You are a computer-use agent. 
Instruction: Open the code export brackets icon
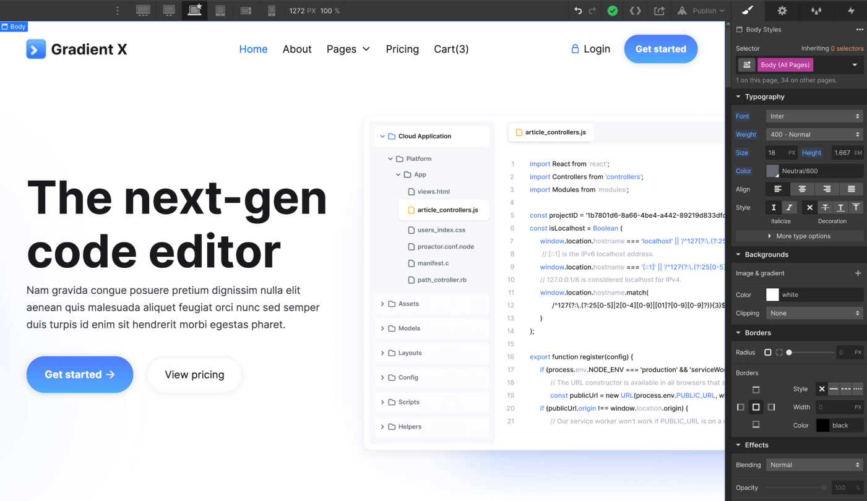[x=635, y=11]
